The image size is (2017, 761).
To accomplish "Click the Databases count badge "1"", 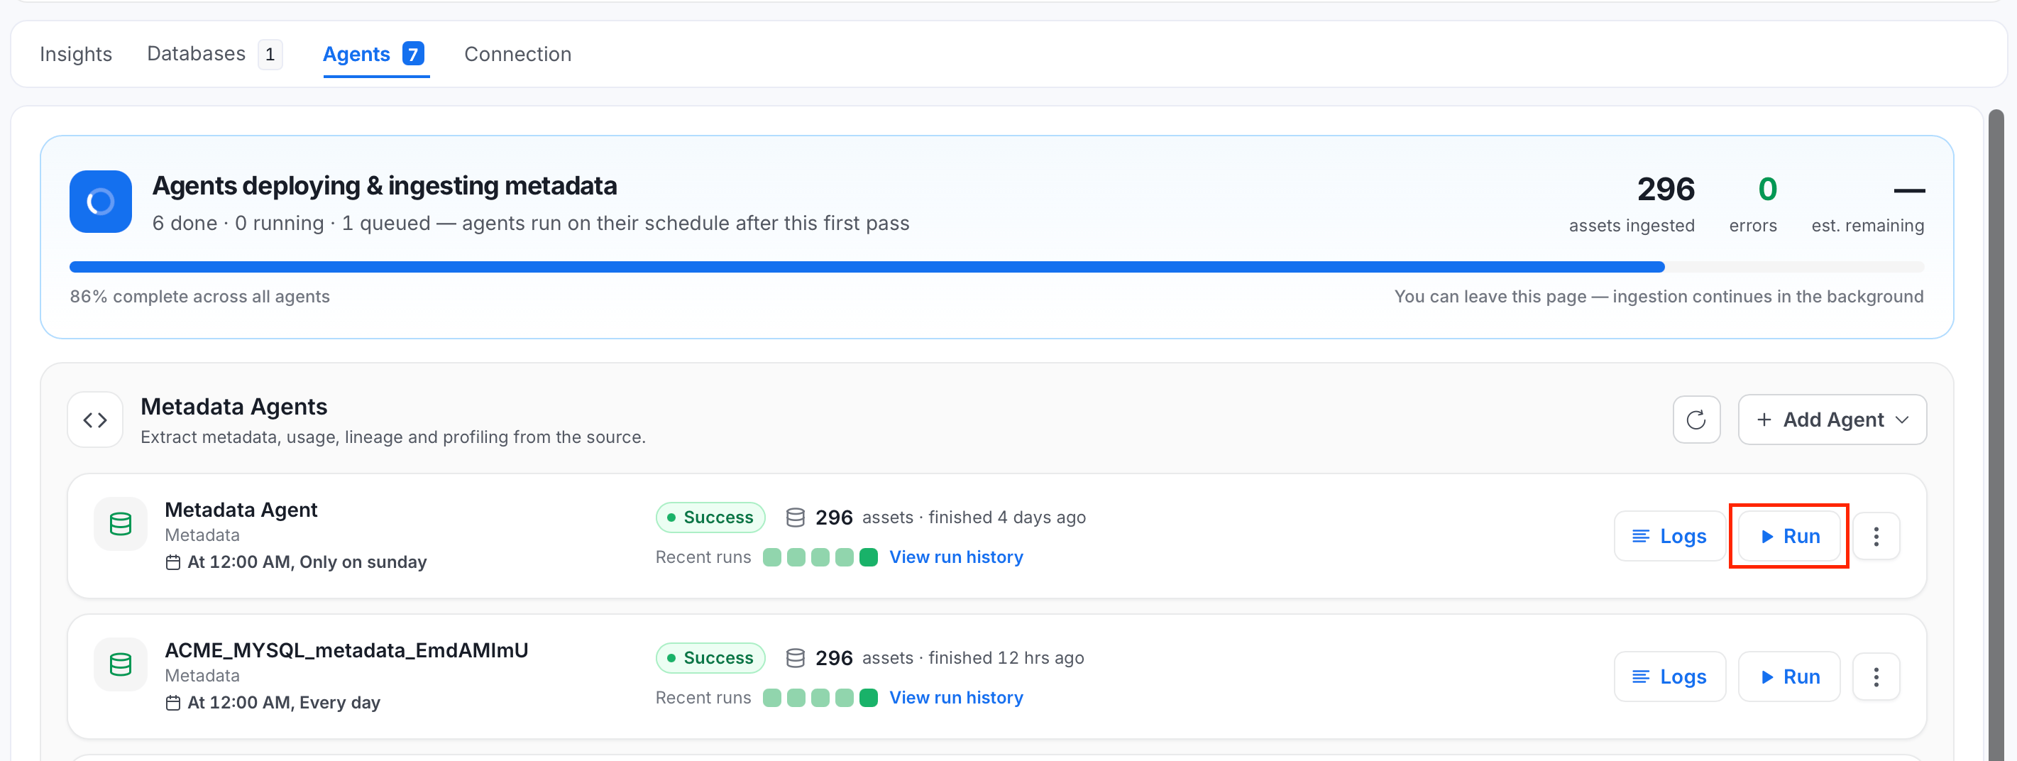I will coord(270,54).
